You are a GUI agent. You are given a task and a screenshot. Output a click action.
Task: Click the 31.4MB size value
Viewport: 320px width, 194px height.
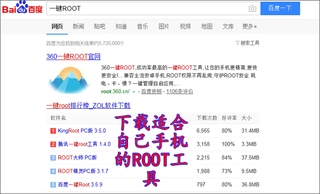pyautogui.click(x=251, y=131)
